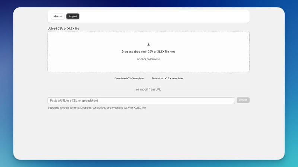Click 'Drag and drop your CSV or XLSX file here'
The height and width of the screenshot is (167, 298).
point(148,52)
